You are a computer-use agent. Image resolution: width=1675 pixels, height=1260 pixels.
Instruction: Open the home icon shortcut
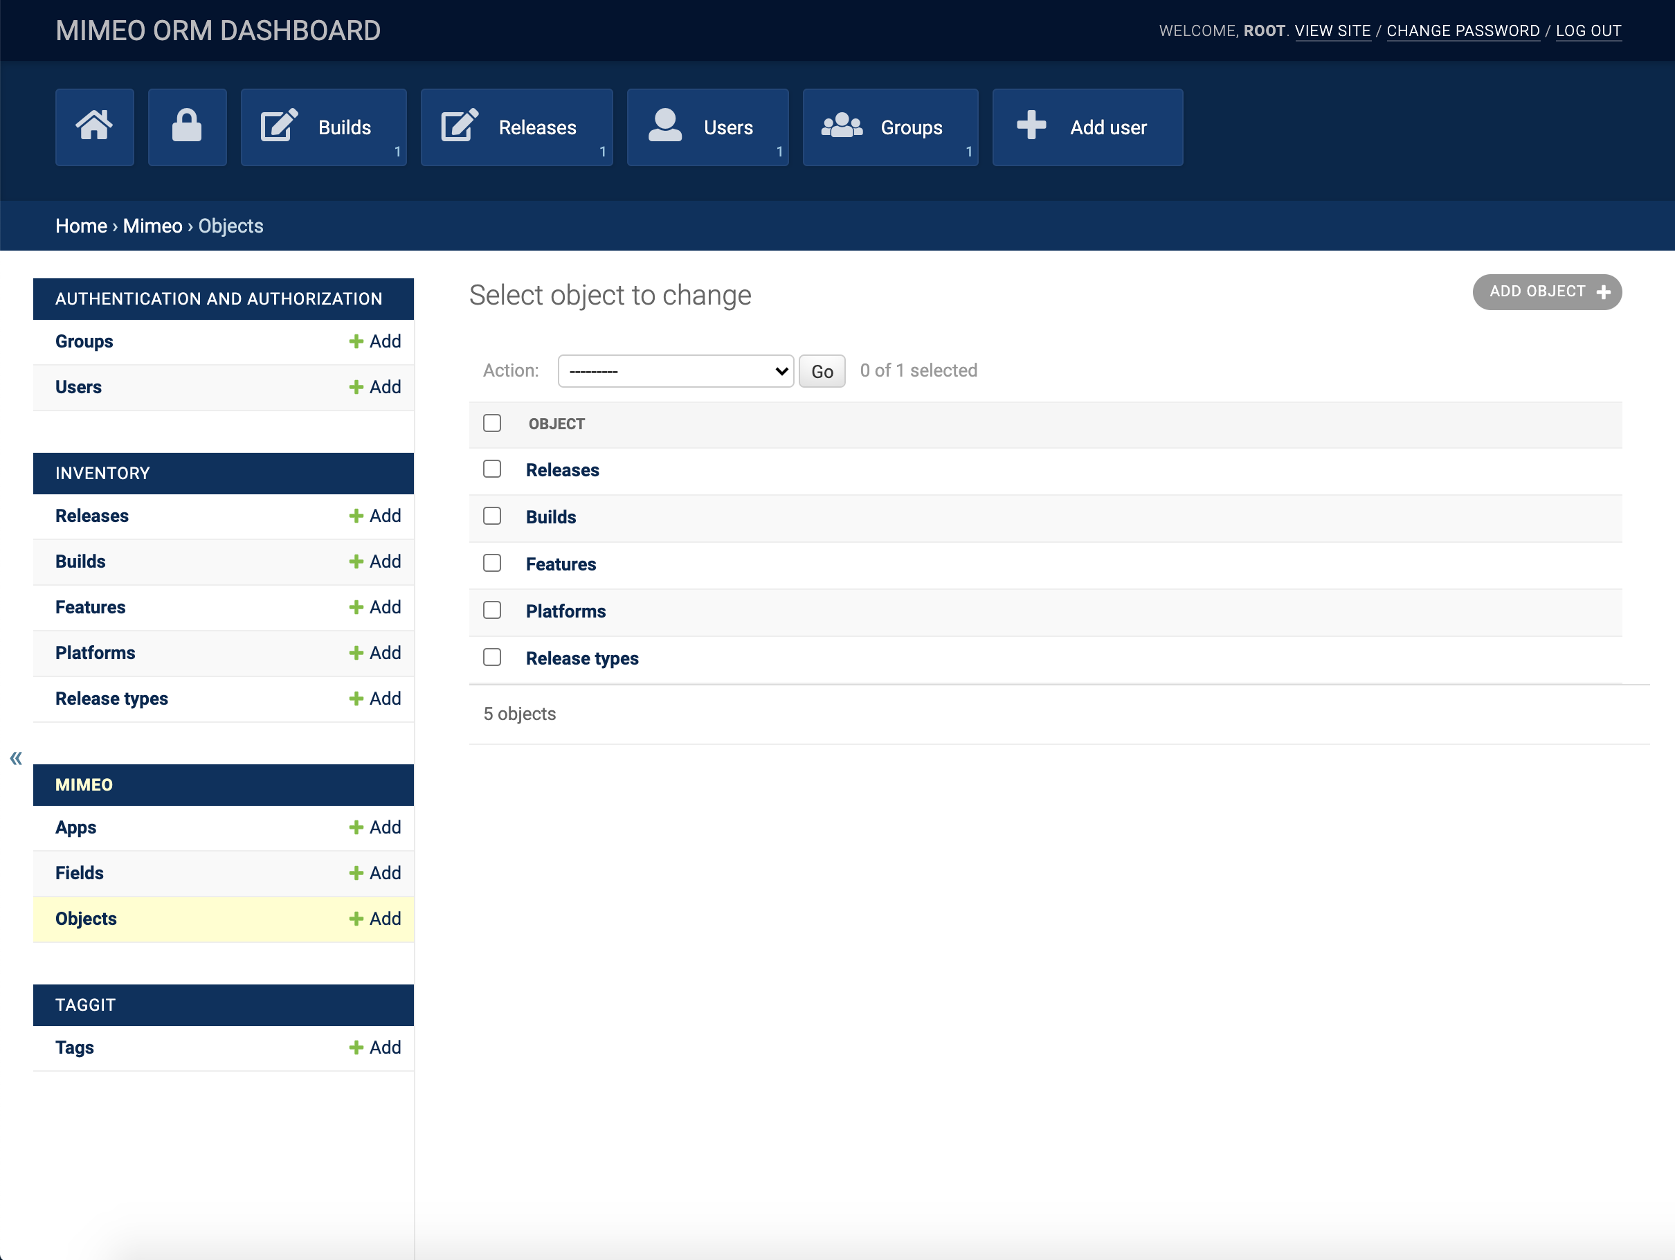[x=95, y=127]
